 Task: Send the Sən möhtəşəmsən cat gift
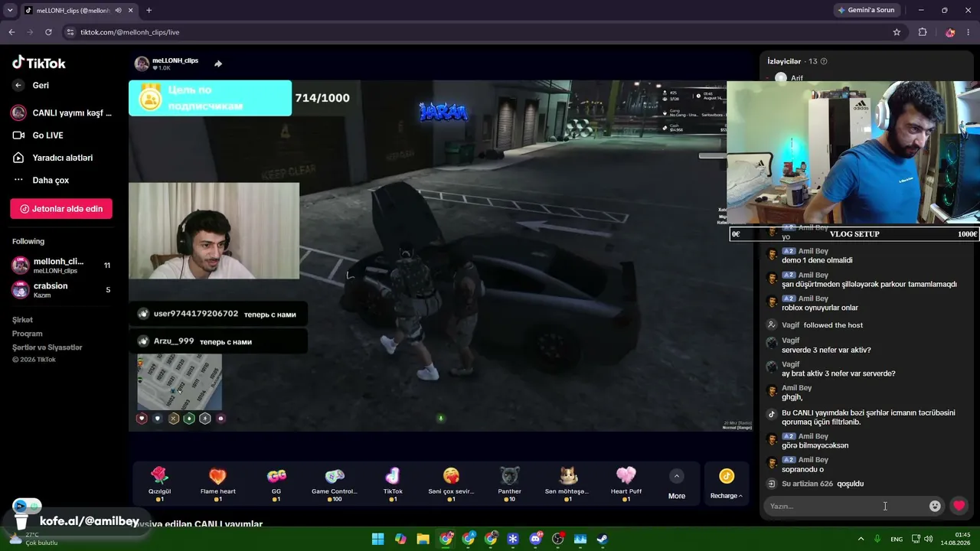[567, 484]
